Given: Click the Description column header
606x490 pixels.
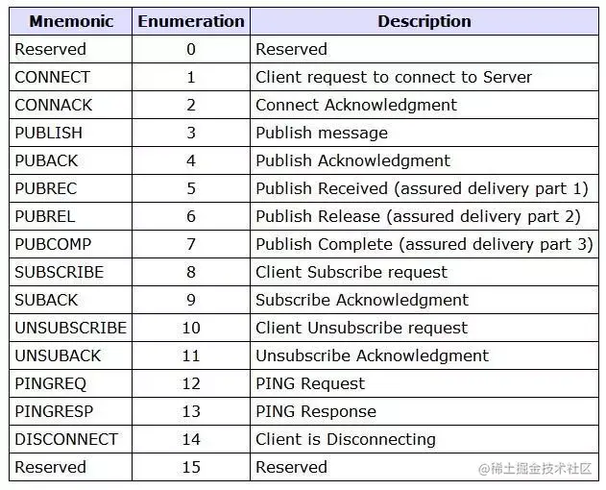Looking at the screenshot, I should (424, 21).
